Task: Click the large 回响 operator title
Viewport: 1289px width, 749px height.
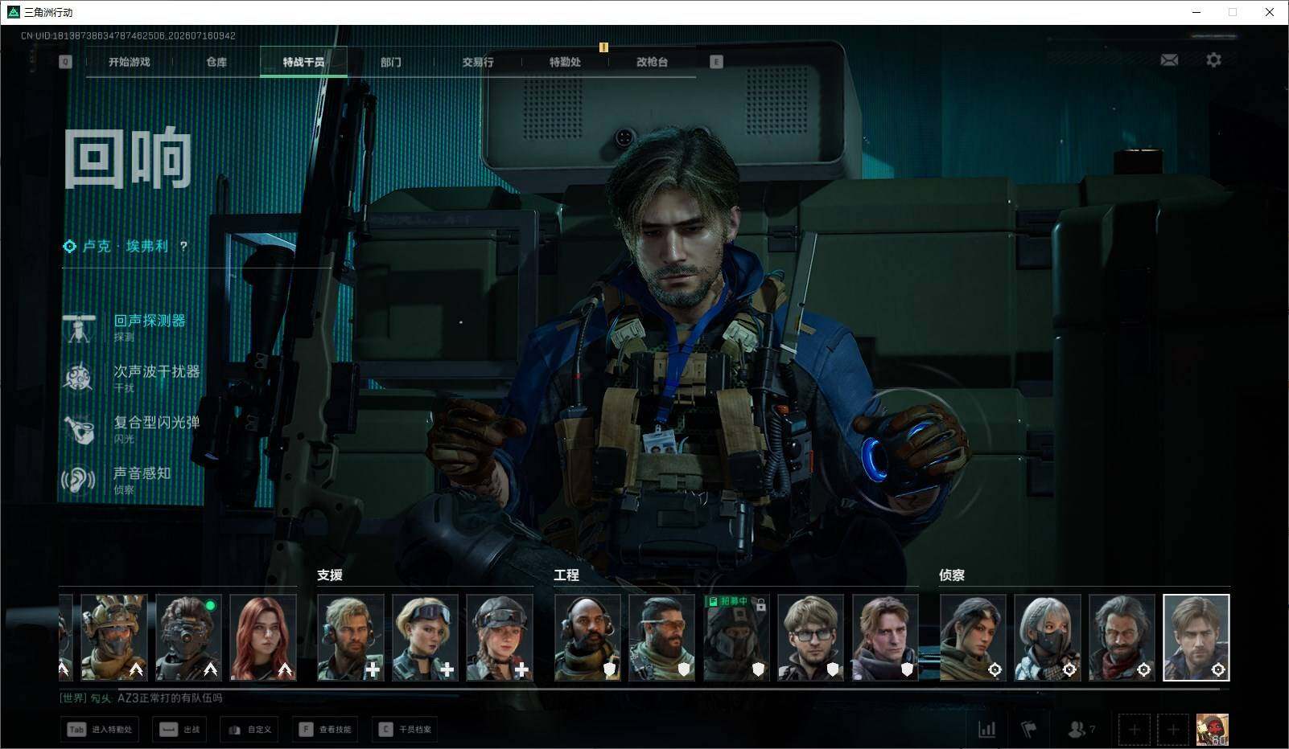Action: (128, 158)
